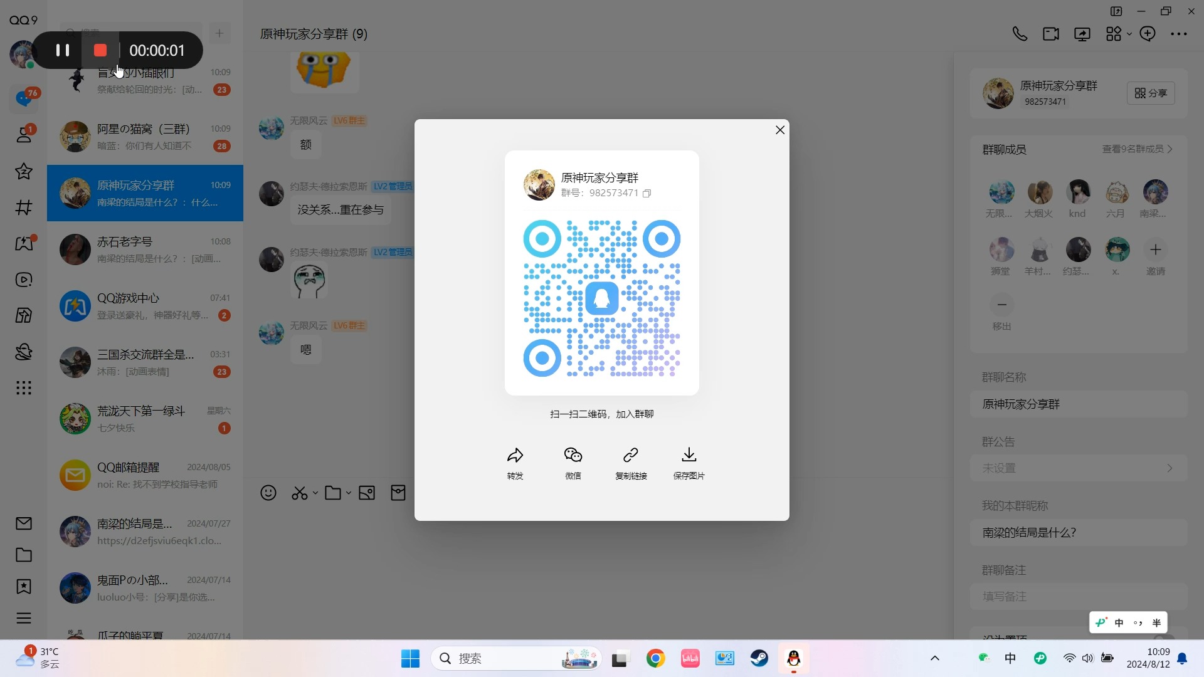Click member avatar 六月
1204x677 pixels.
click(x=1116, y=192)
